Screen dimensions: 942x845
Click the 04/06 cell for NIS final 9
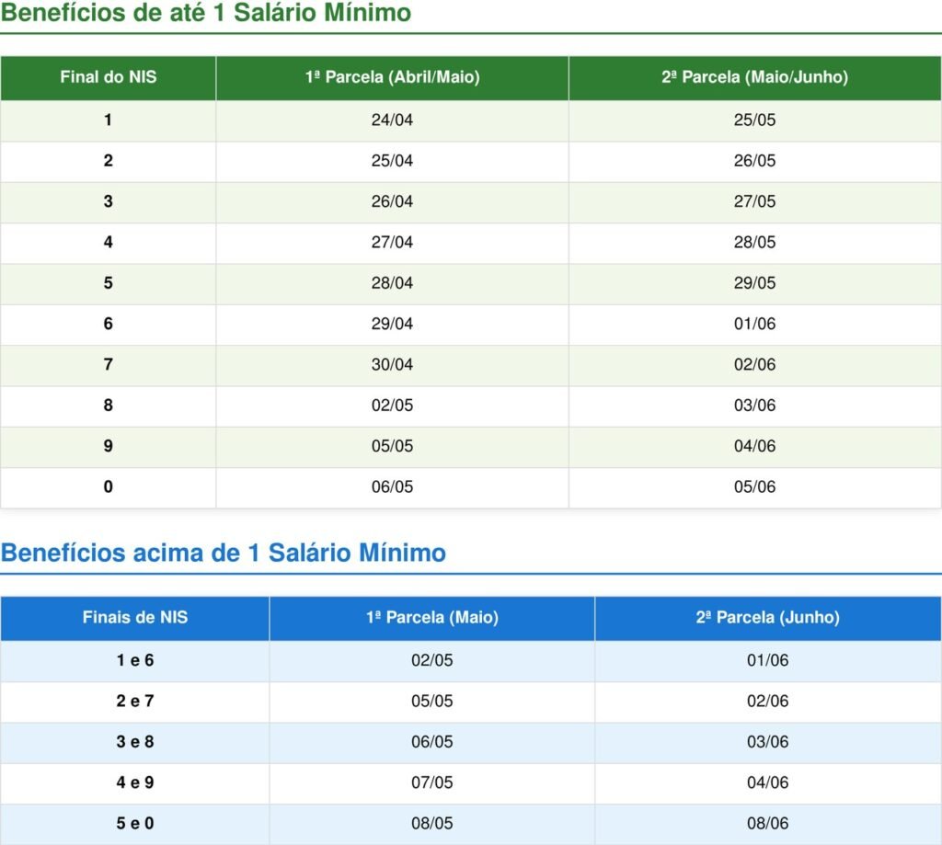(754, 446)
